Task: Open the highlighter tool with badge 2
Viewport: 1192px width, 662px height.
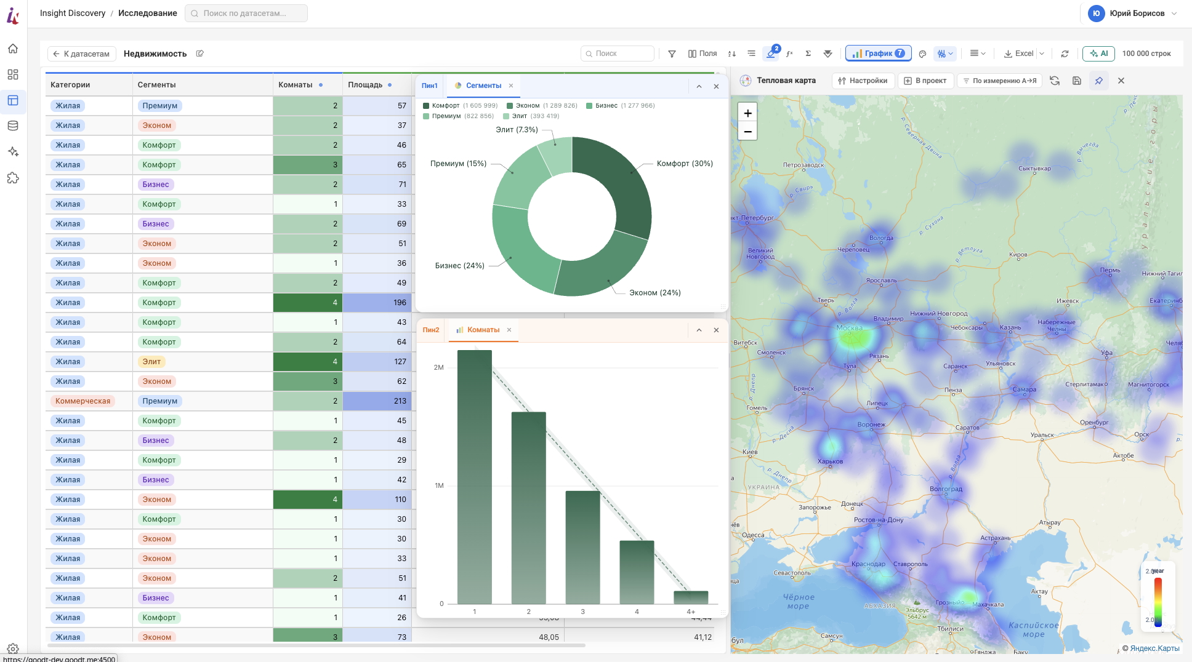Action: point(771,54)
